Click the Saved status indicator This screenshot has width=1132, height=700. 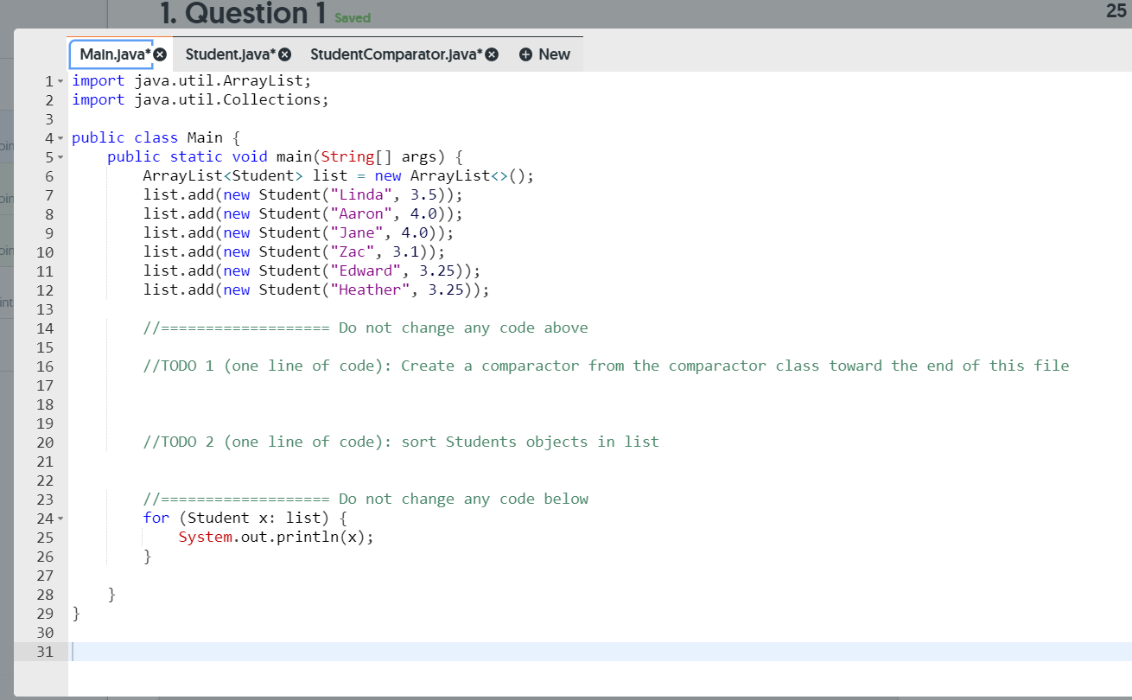pyautogui.click(x=352, y=17)
